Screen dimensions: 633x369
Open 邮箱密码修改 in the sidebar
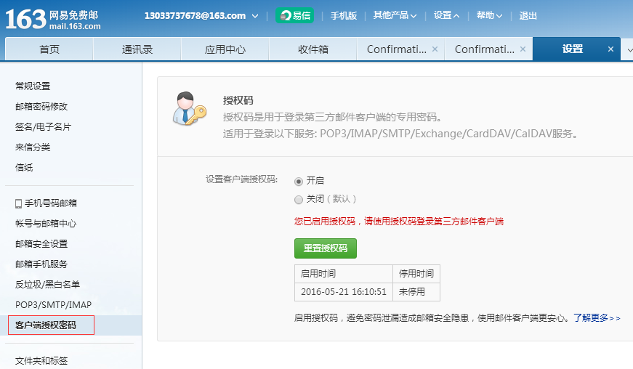pos(41,107)
